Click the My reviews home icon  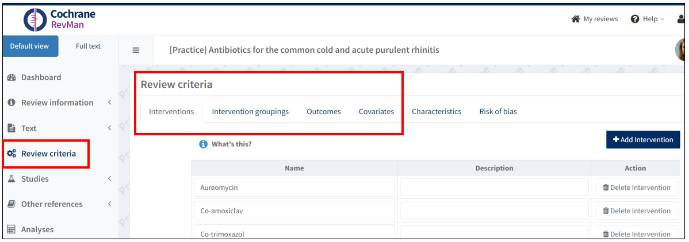coord(575,19)
